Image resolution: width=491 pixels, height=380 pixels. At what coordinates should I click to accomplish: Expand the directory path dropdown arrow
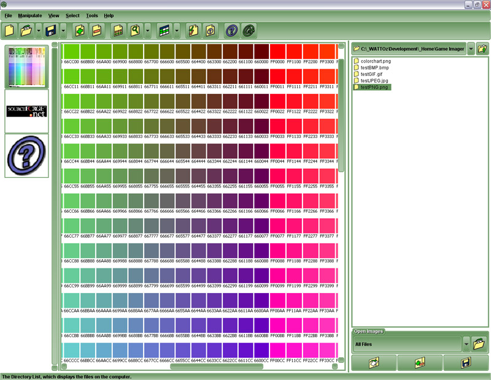(x=470, y=48)
